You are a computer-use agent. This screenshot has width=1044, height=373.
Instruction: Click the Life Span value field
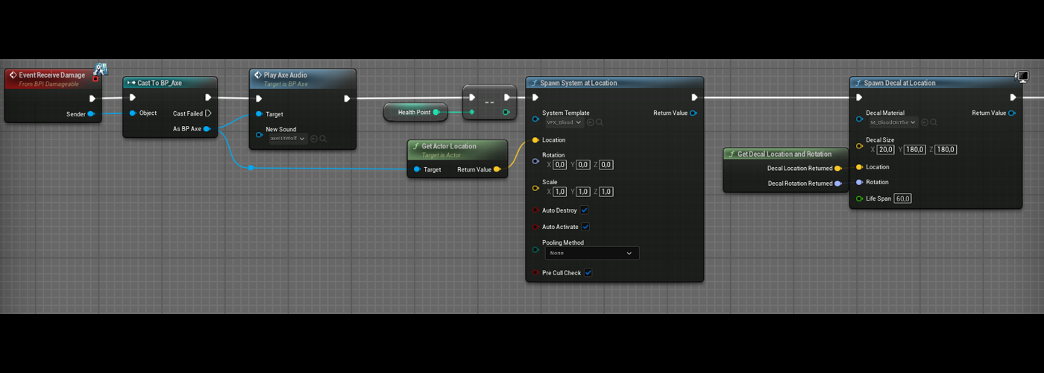[x=902, y=198]
